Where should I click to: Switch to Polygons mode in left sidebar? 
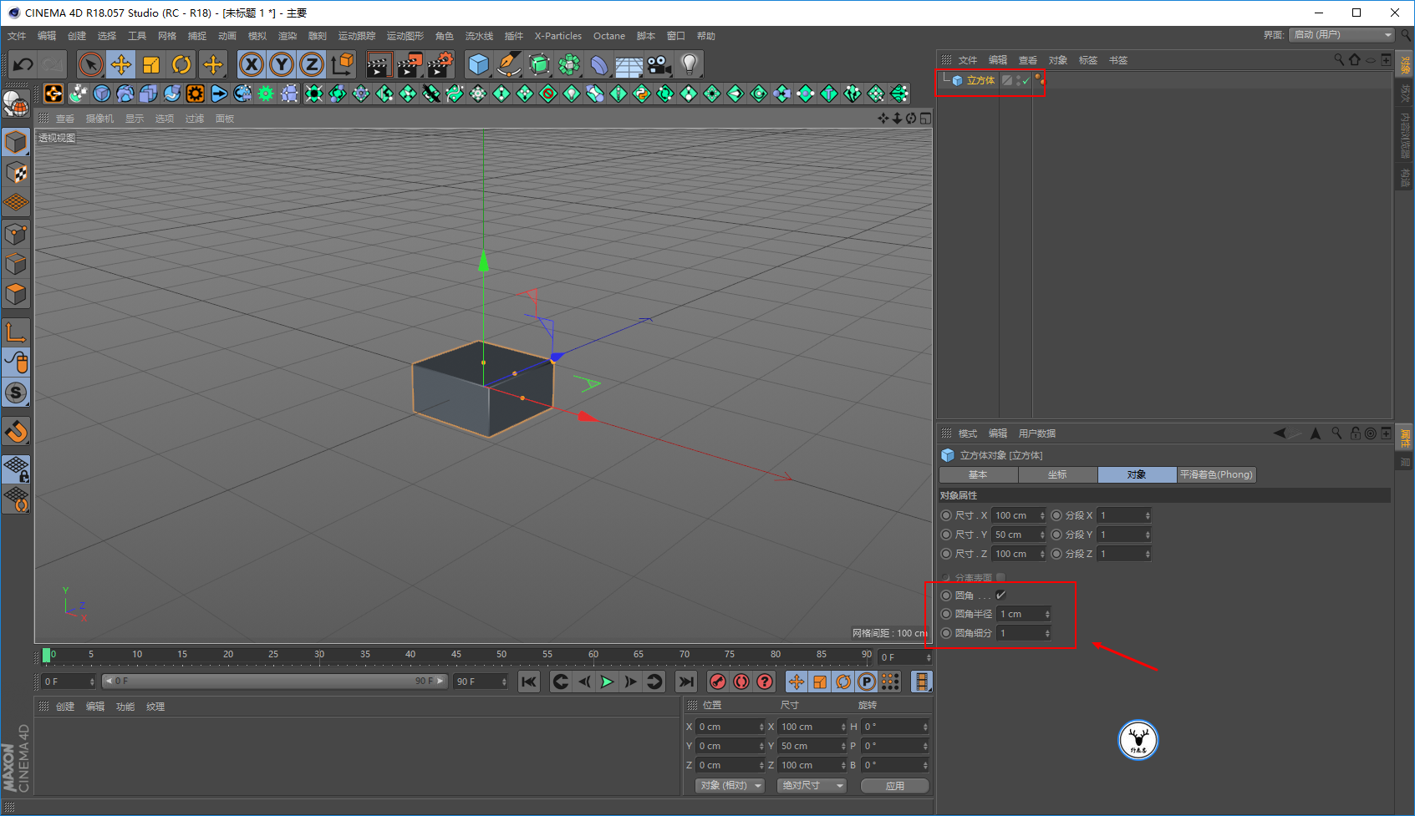[x=16, y=294]
